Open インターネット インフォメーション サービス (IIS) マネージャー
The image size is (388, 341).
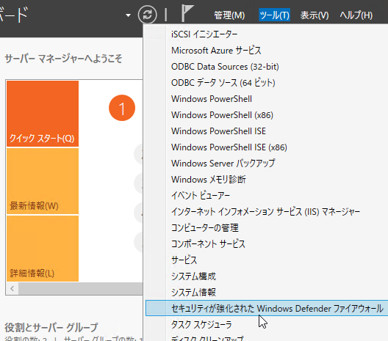click(x=265, y=212)
